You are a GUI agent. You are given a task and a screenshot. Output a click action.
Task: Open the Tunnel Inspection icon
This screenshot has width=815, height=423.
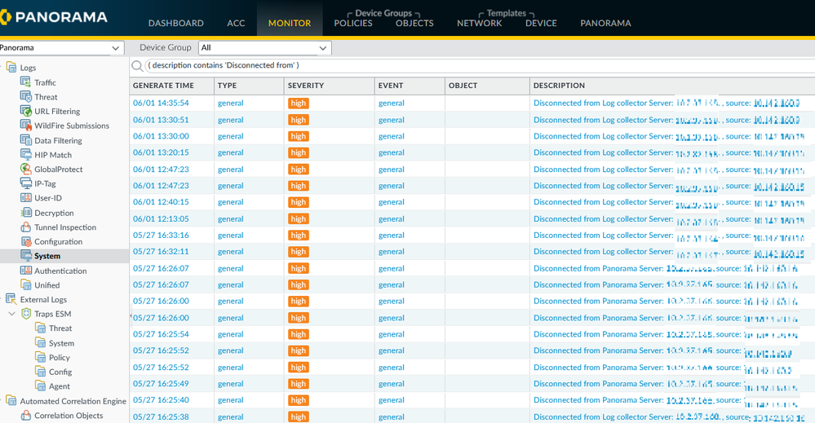[26, 227]
